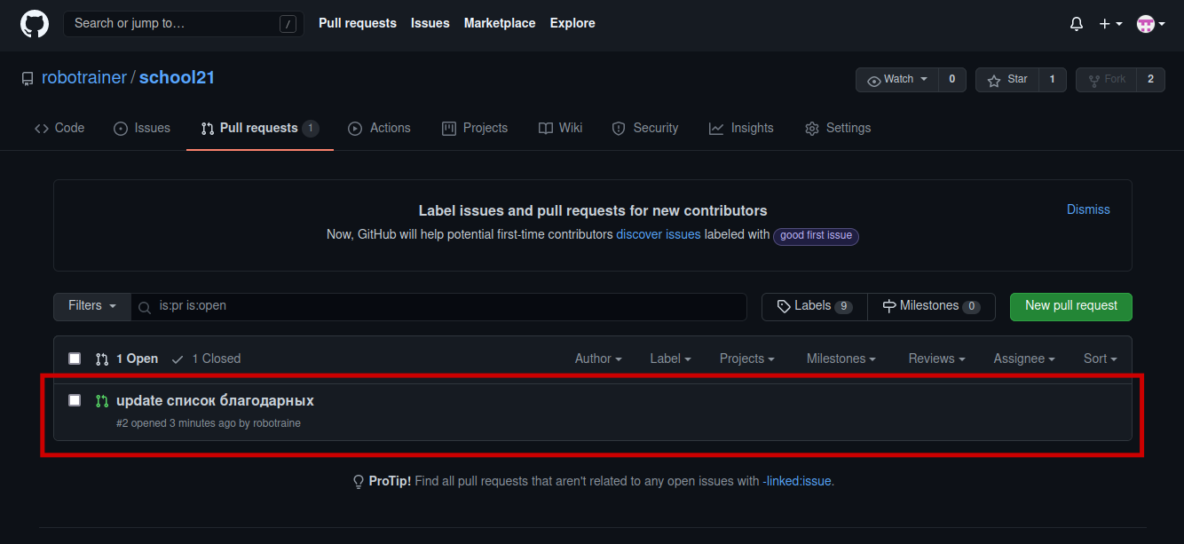Expand the Label filter dropdown
The width and height of the screenshot is (1184, 544).
[670, 359]
